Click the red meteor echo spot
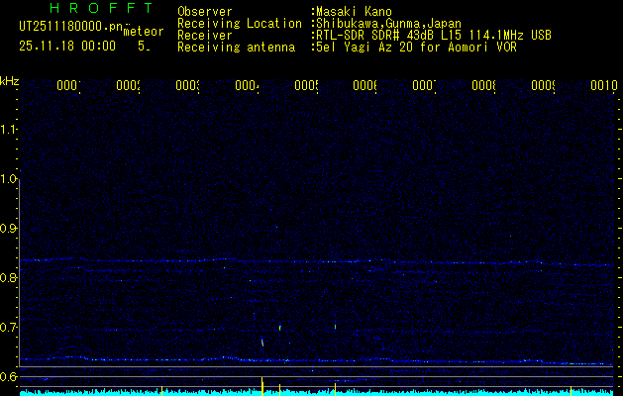The width and height of the screenshot is (623, 396). 262,342
